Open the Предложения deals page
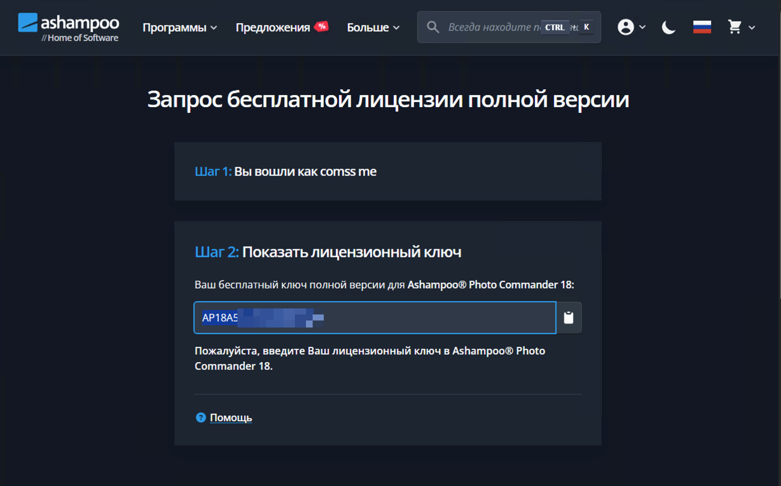The height and width of the screenshot is (486, 781). (x=273, y=28)
